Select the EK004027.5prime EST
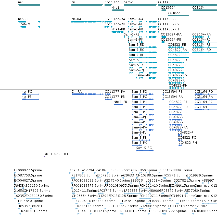 click(15, 183)
